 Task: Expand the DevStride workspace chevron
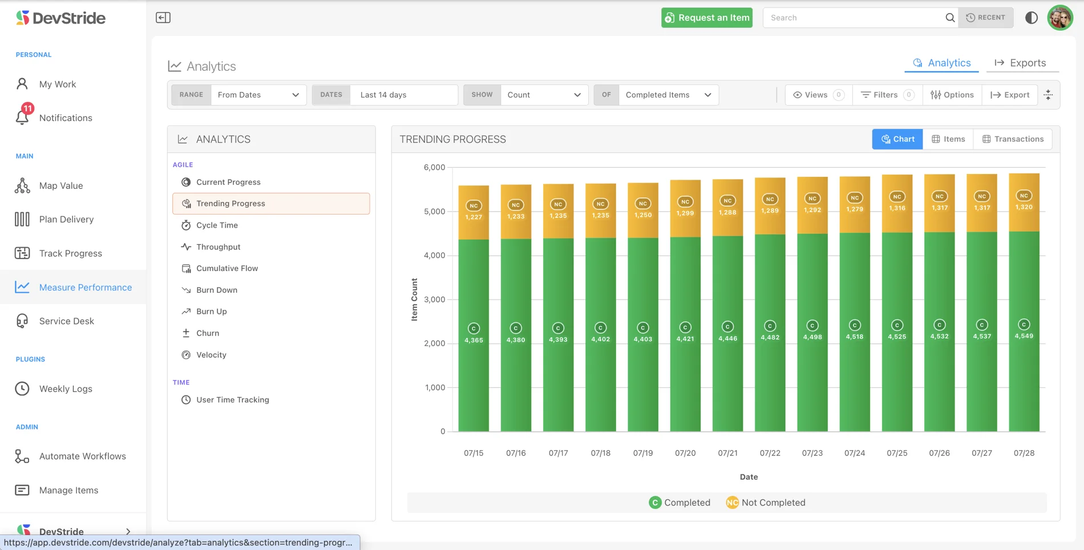[128, 531]
